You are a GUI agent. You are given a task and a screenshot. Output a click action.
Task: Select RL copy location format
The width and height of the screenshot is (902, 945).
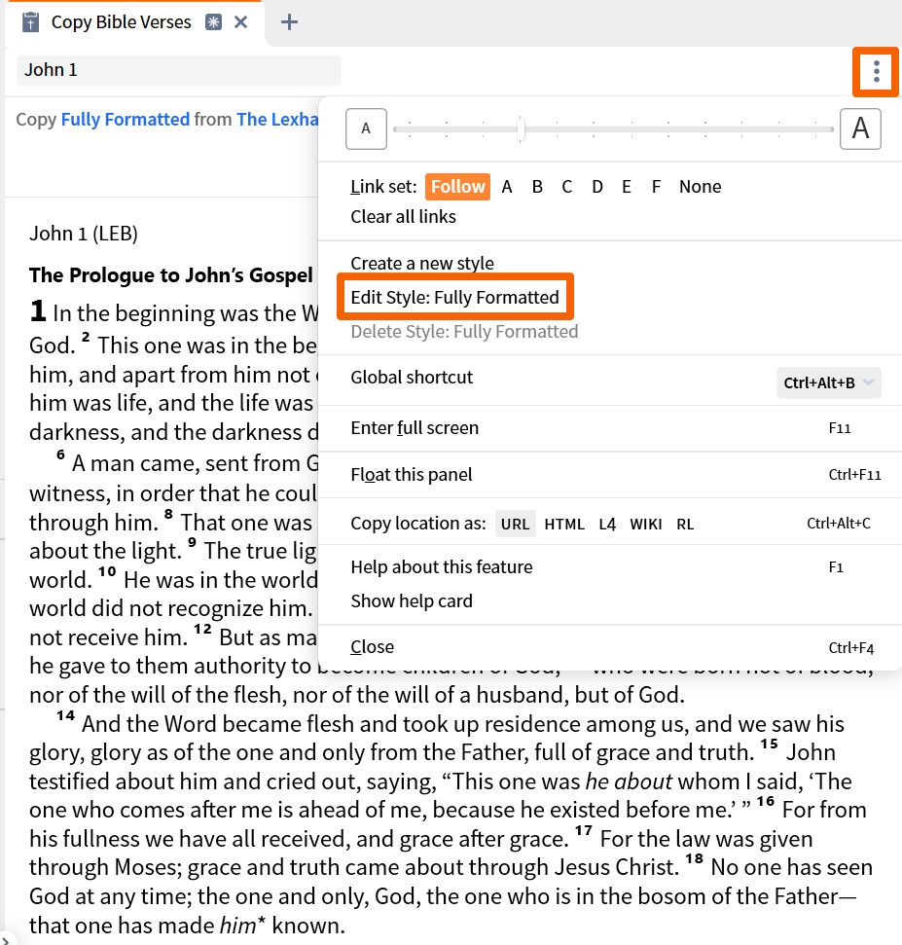(685, 524)
